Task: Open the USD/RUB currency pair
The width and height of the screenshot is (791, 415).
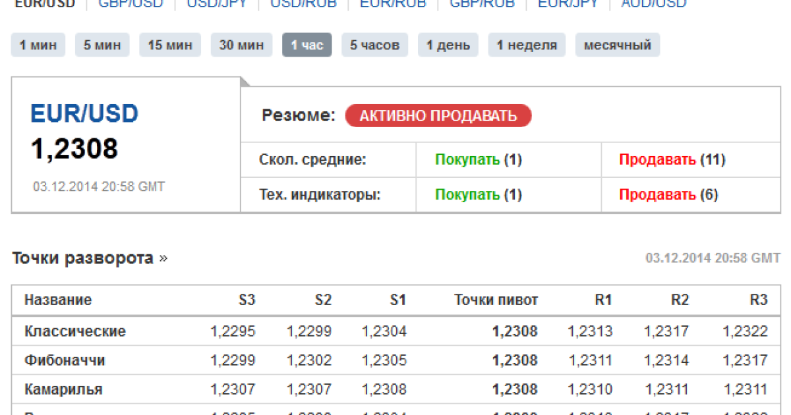Action: coord(303,4)
